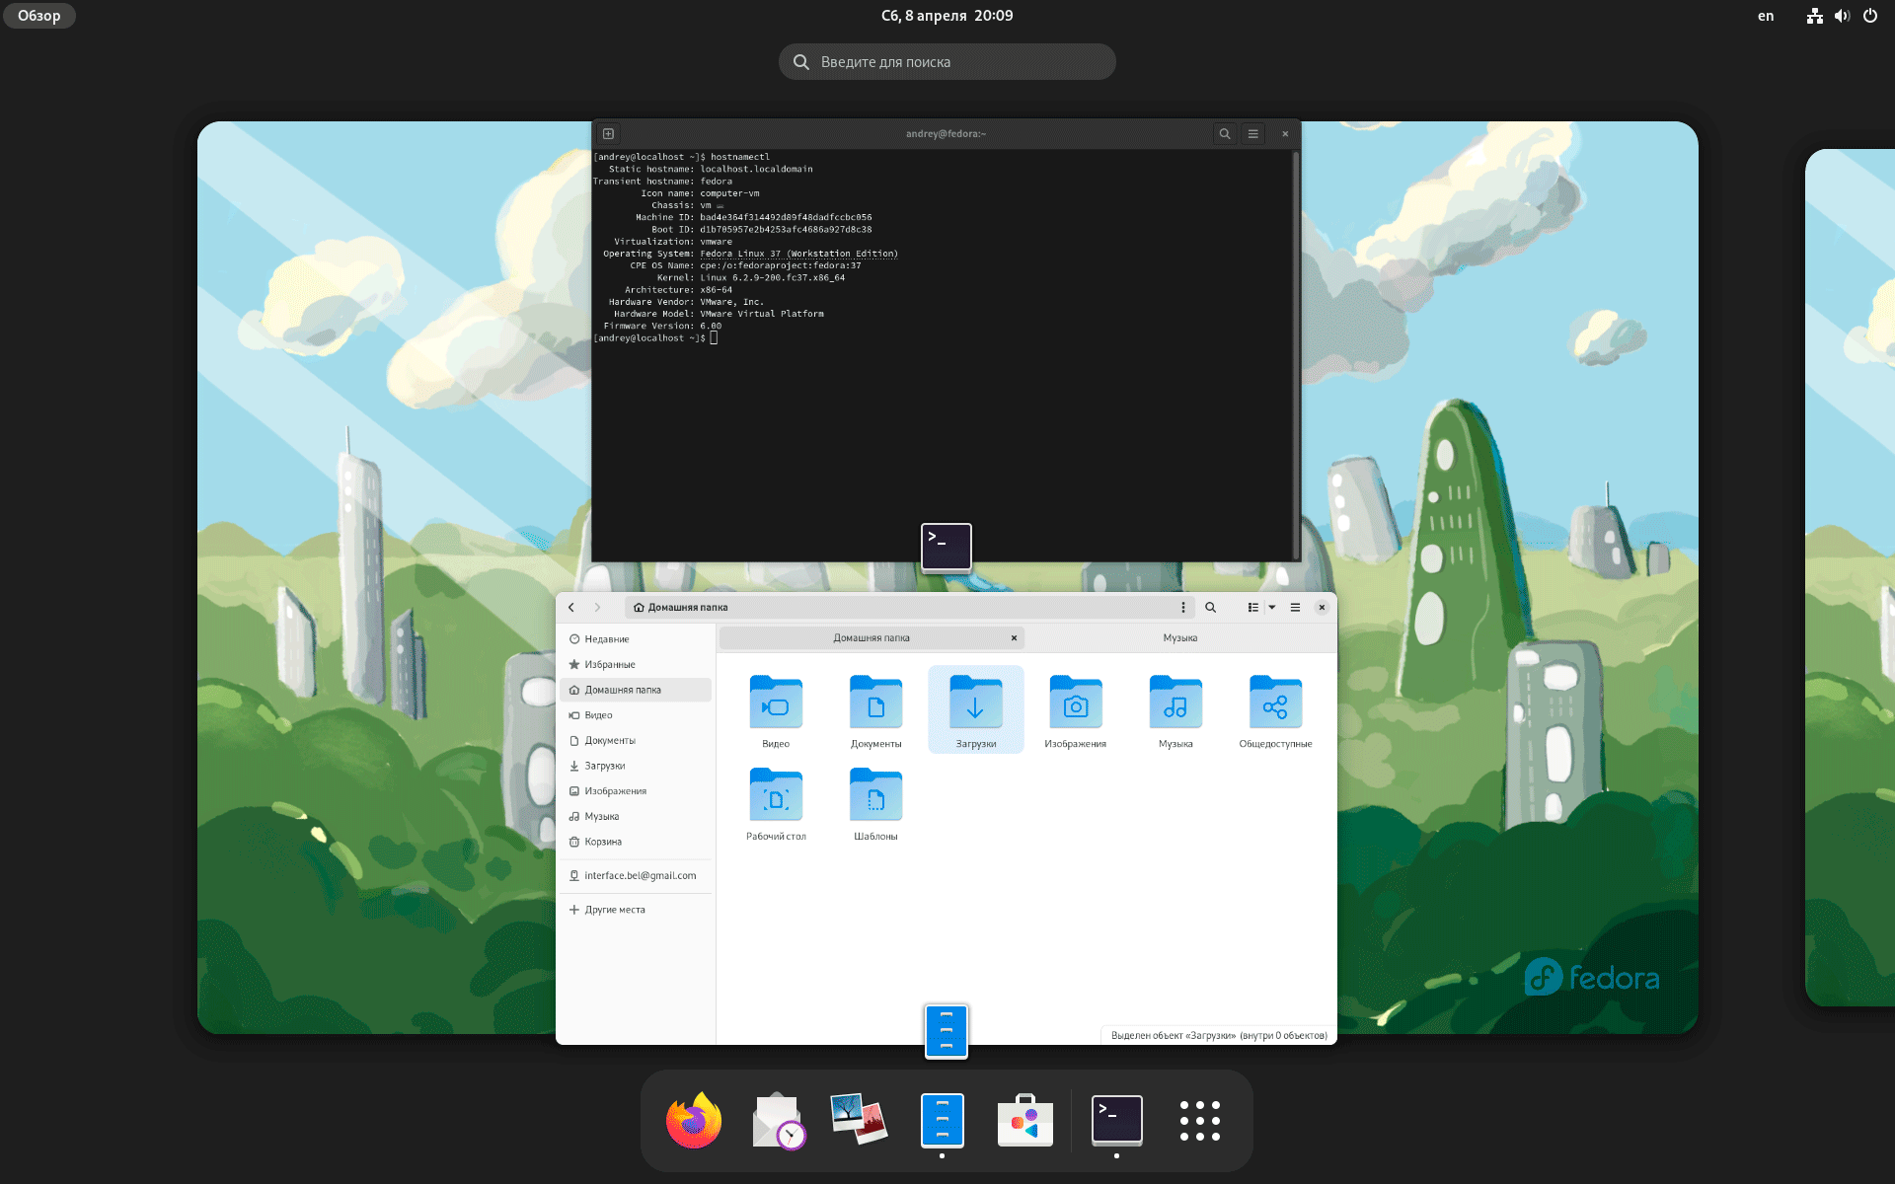
Task: Click Другие места in the sidebar
Action: pos(614,910)
